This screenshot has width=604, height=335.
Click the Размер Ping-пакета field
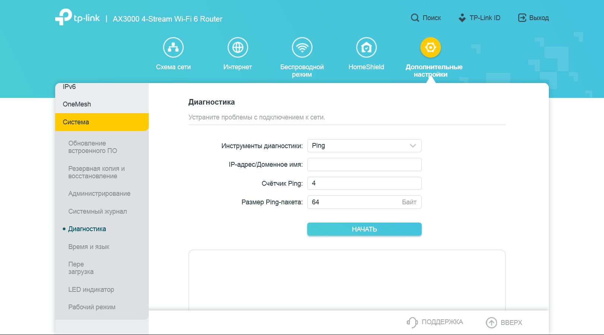[364, 202]
